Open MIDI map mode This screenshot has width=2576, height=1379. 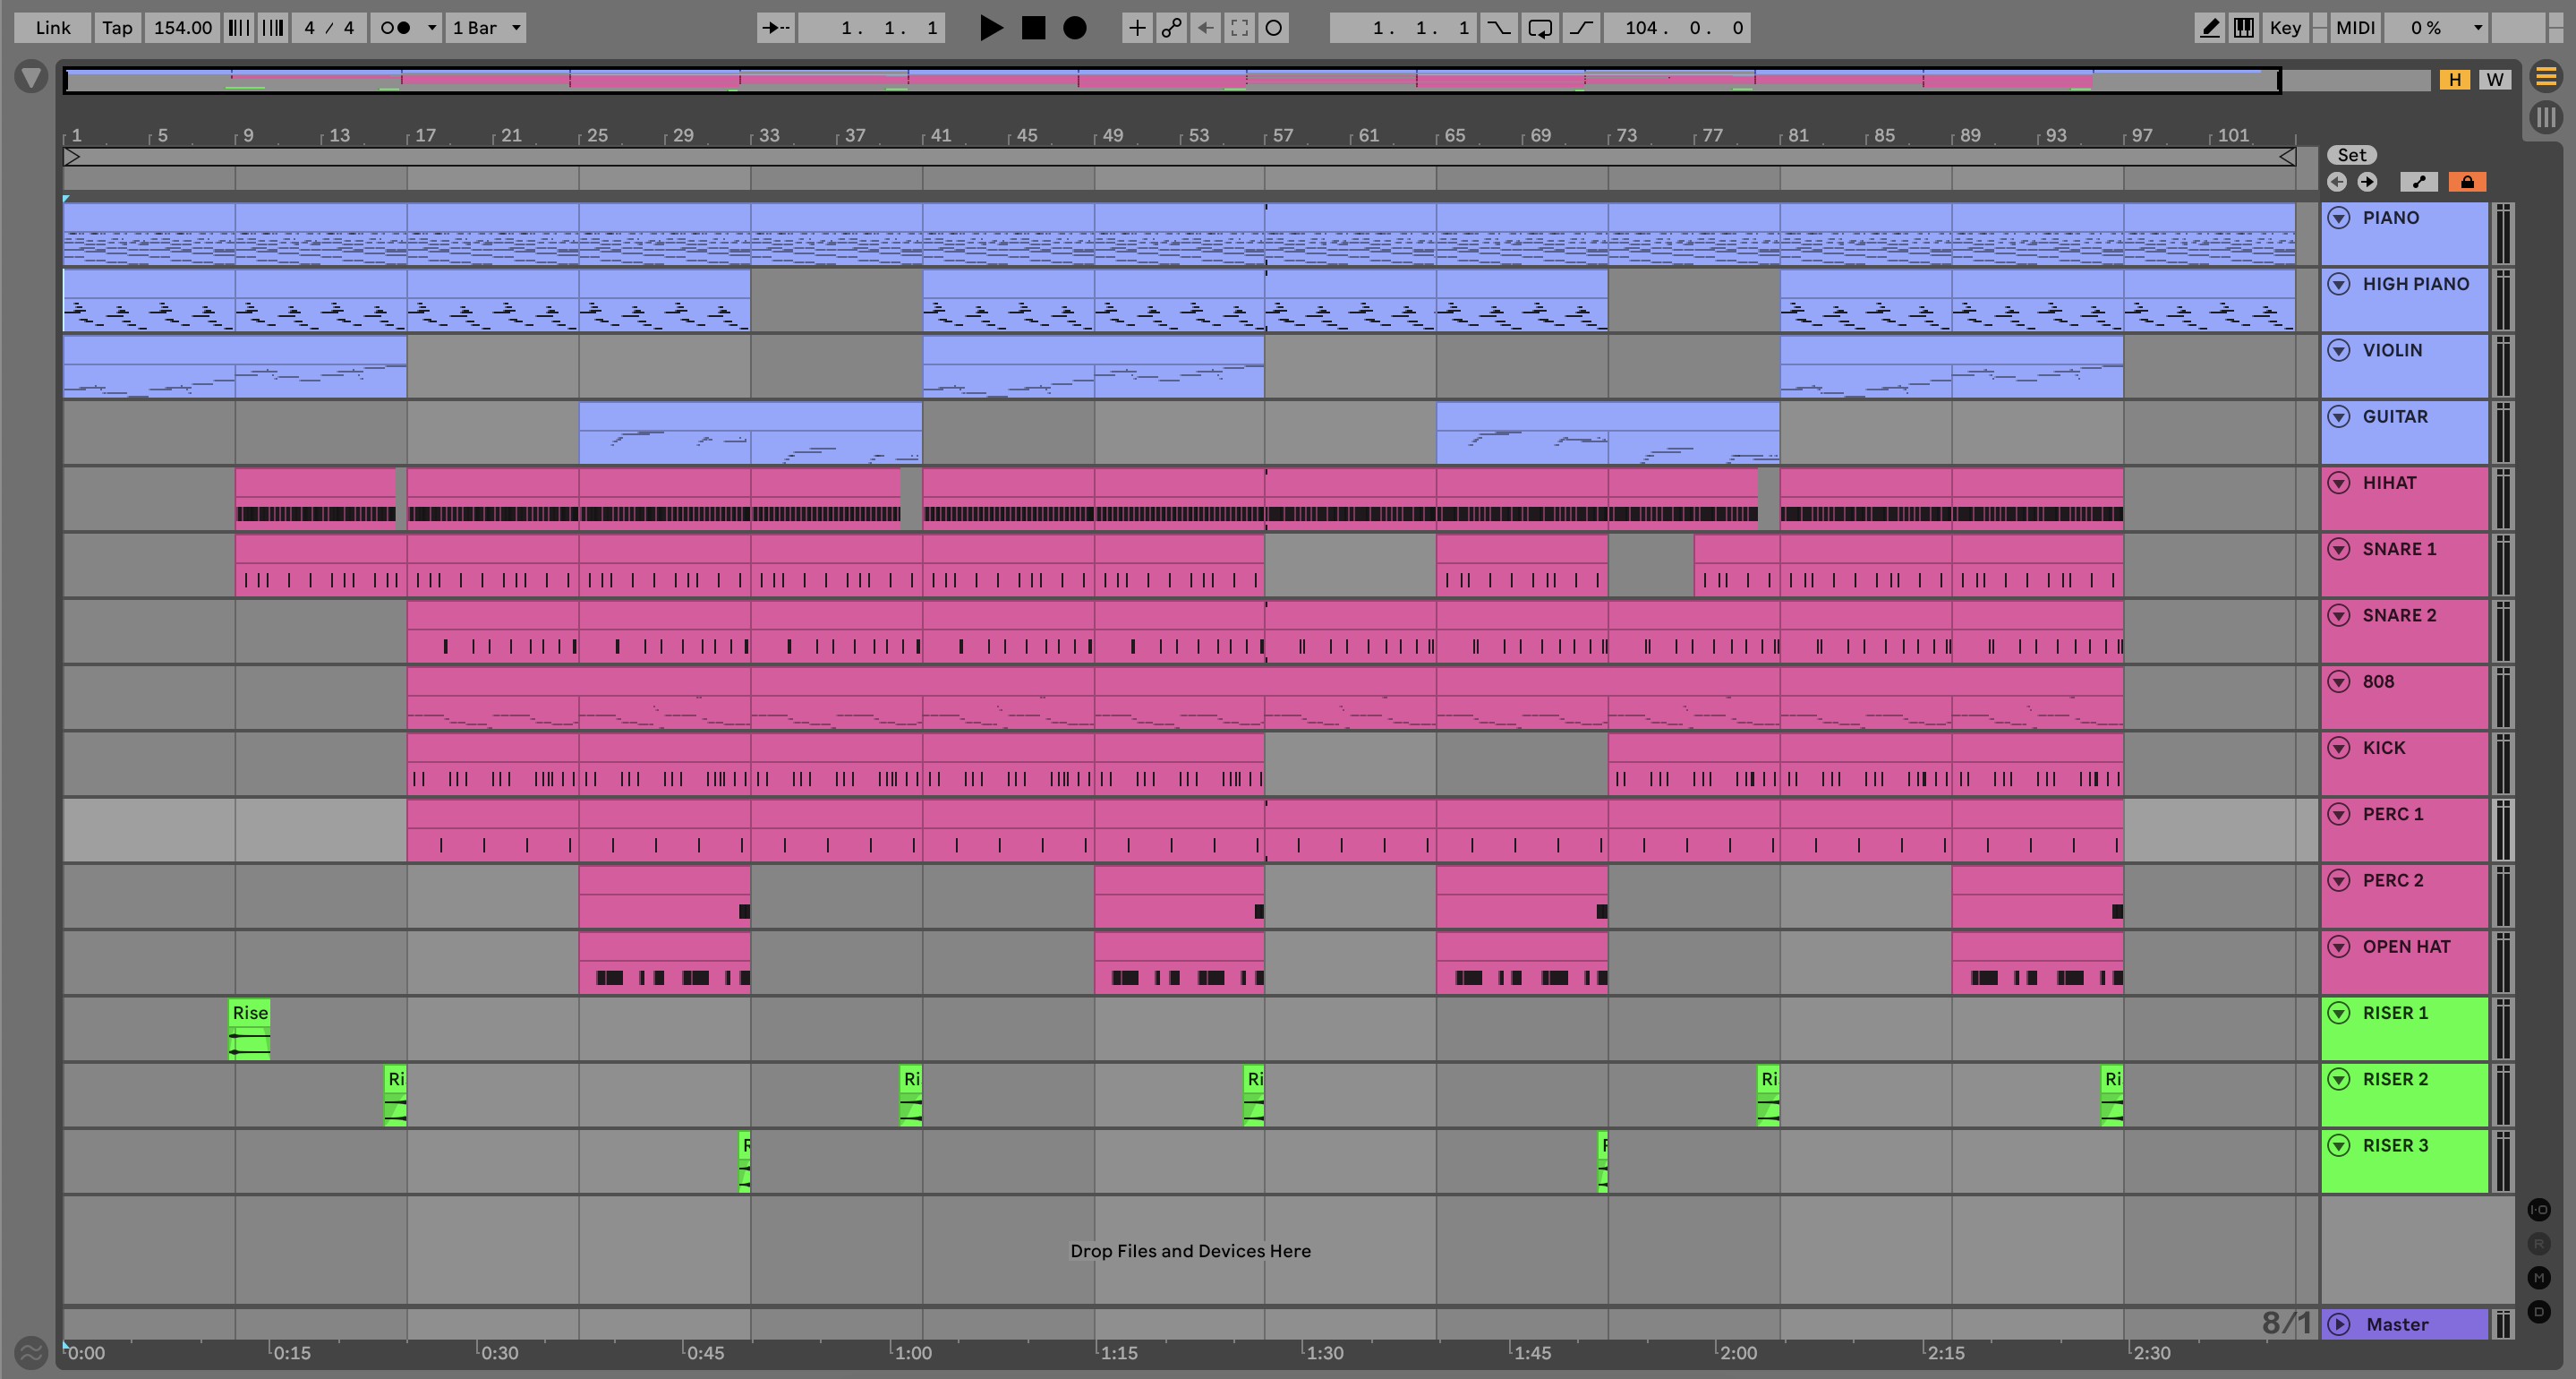point(2354,28)
